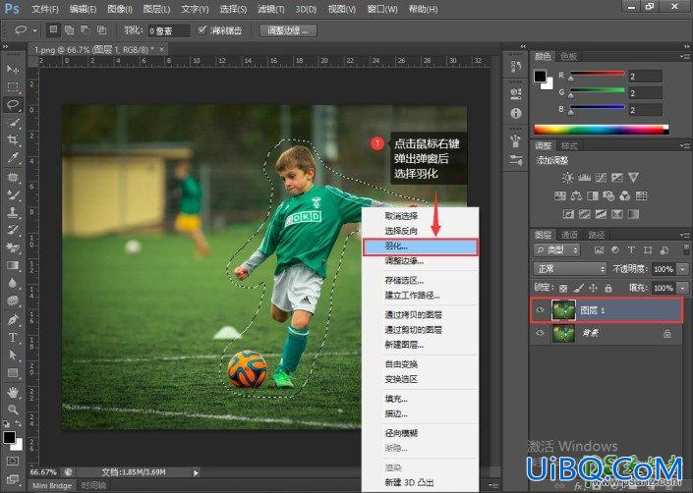Viewport: 693px width, 493px height.
Task: Open the 不透明度 opacity slider arrow
Action: click(684, 269)
